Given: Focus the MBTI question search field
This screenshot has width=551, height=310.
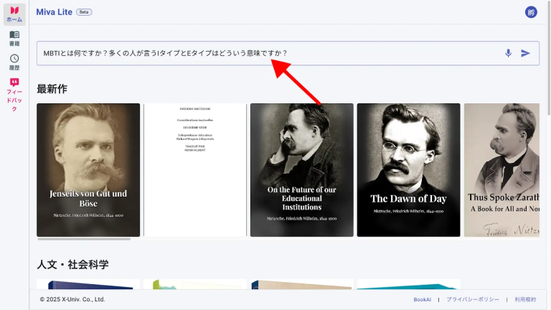Looking at the screenshot, I should pos(265,53).
